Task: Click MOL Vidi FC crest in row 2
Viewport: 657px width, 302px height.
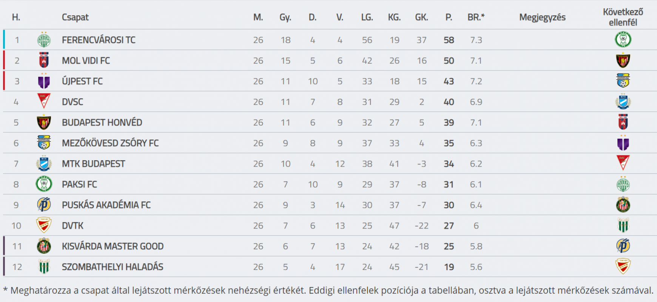Action: [44, 60]
